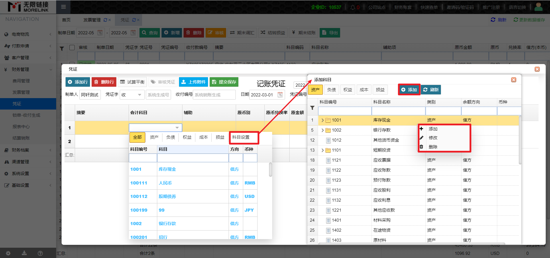Click the 科目名称 filter input field

[x=398, y=111]
